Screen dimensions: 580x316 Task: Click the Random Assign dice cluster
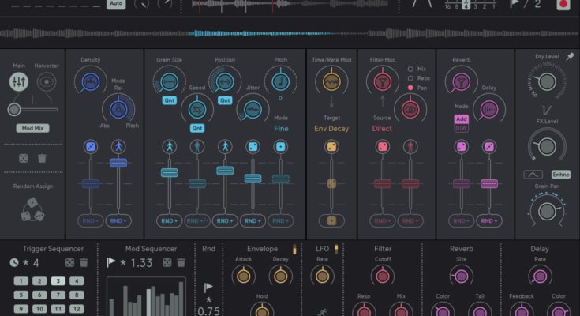(32, 209)
